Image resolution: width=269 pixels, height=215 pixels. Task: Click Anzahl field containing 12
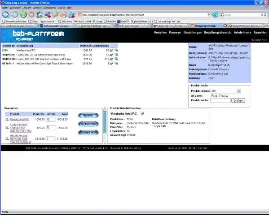point(51,119)
